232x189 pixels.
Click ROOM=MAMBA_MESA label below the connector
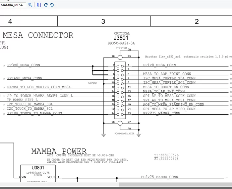(x=124, y=134)
